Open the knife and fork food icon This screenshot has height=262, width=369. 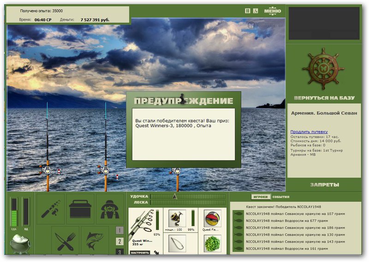[65, 240]
